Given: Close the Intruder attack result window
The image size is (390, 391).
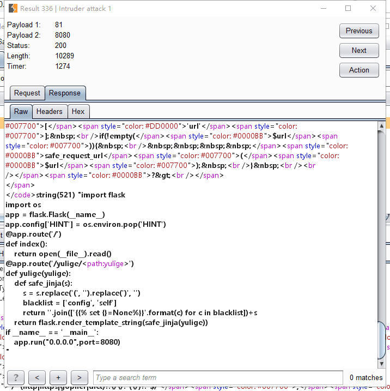Looking at the screenshot, I should (373, 9).
